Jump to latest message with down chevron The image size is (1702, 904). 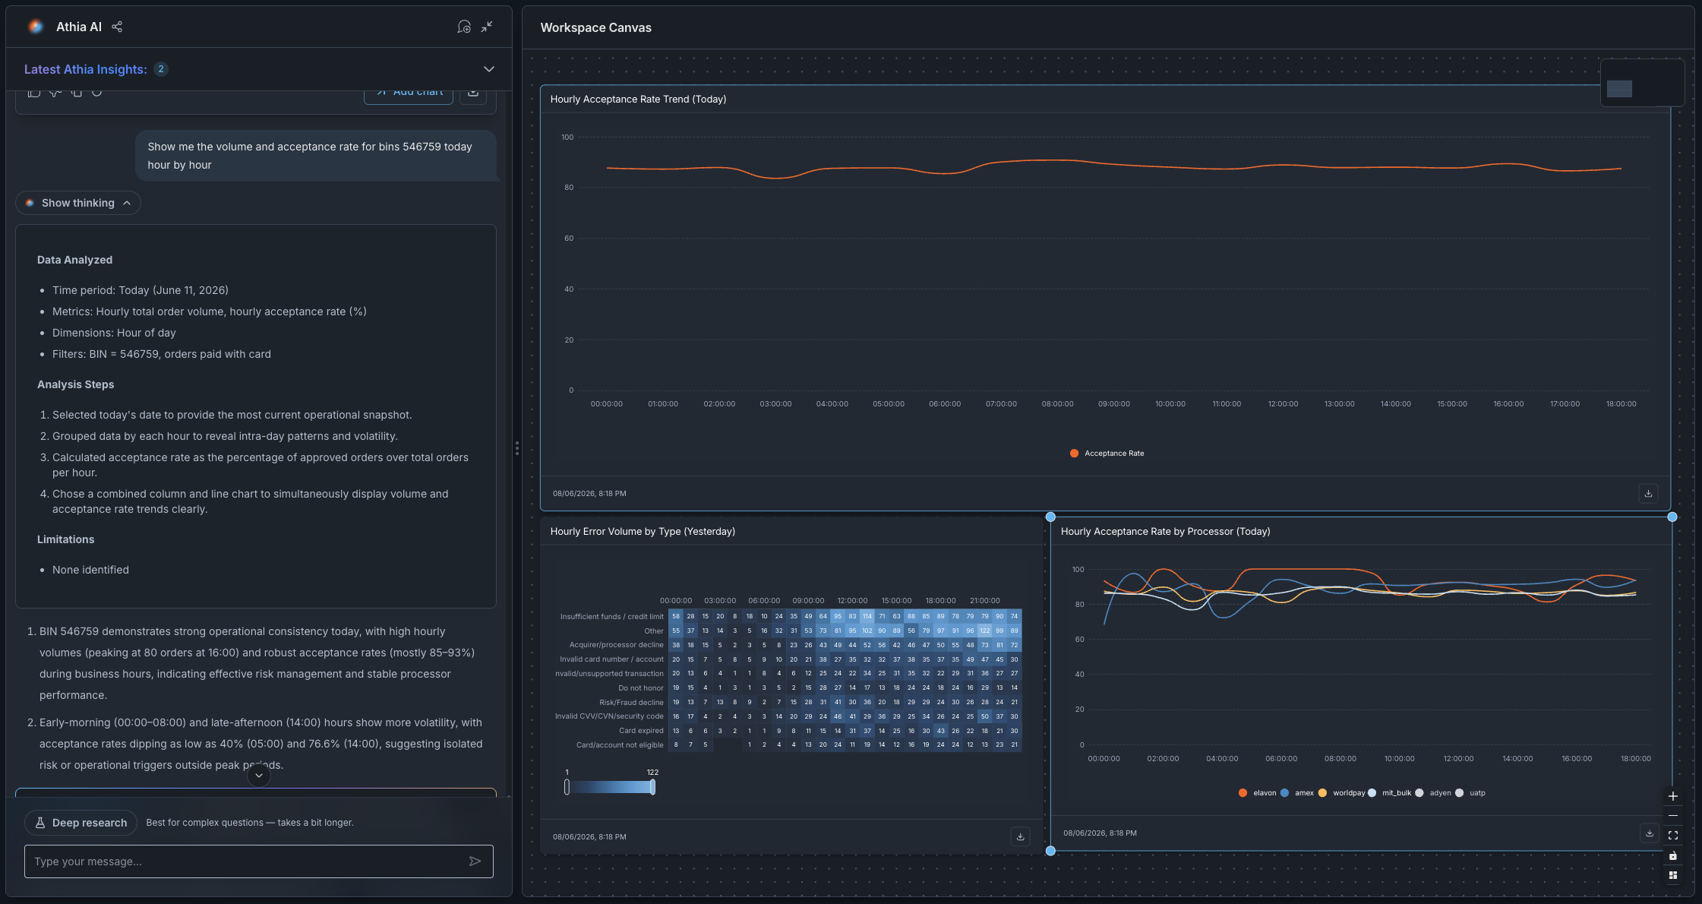259,776
